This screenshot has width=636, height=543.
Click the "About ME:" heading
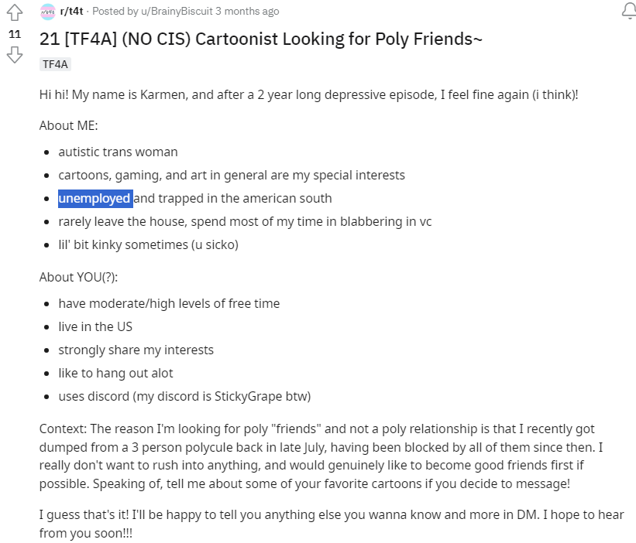(x=68, y=125)
